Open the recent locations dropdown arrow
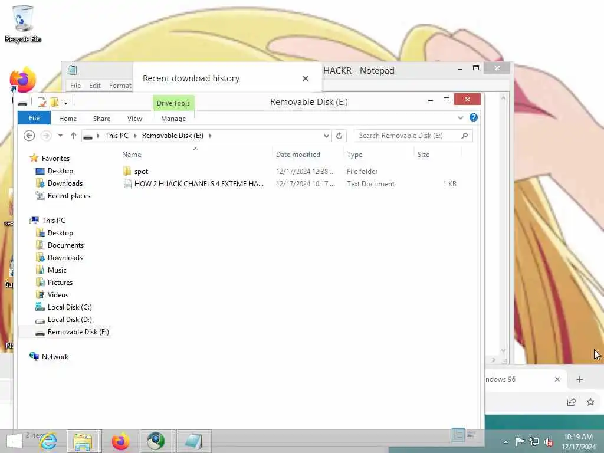Image resolution: width=604 pixels, height=453 pixels. coord(60,136)
